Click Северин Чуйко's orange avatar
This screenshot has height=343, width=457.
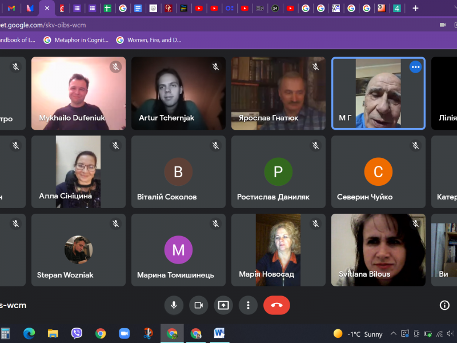[x=378, y=171]
